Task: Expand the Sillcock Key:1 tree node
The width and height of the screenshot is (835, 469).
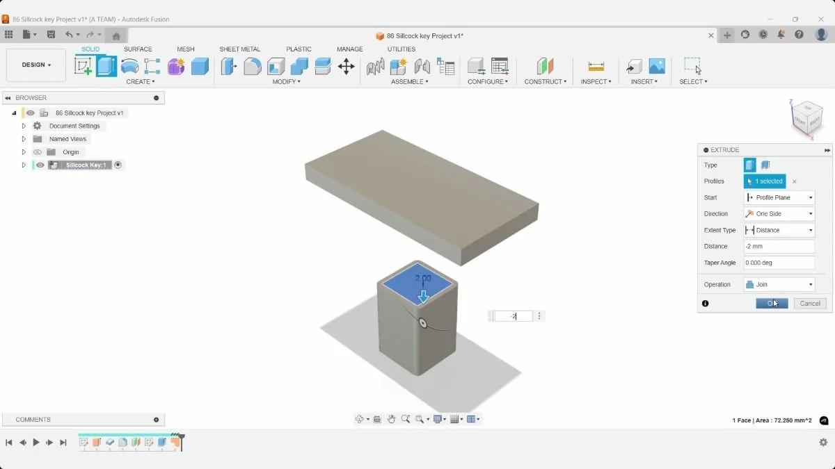Action: (24, 165)
